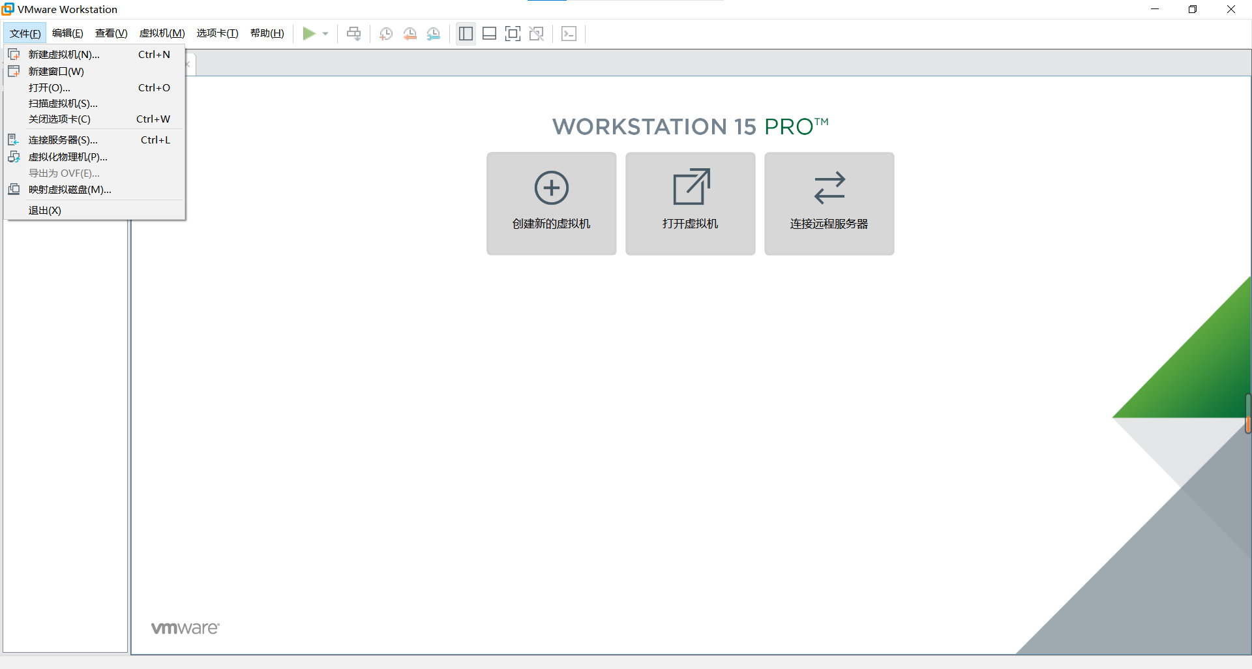The image size is (1252, 669).
Task: Open the 帮助(H) menu
Action: pyautogui.click(x=267, y=33)
